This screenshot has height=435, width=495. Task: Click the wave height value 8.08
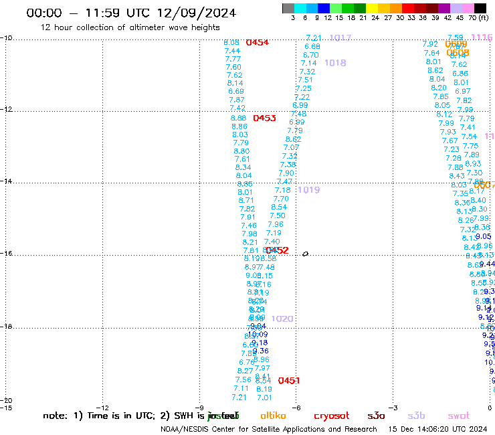(x=231, y=42)
